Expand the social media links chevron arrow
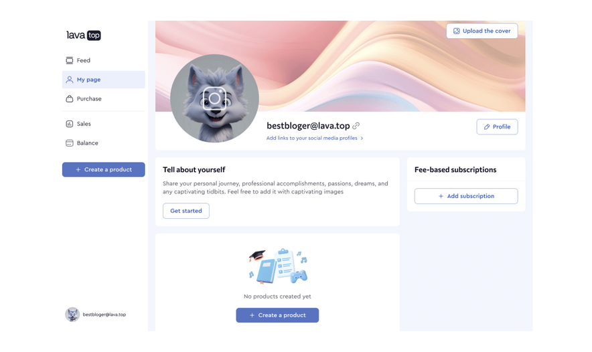The image size is (592, 352). 362,138
